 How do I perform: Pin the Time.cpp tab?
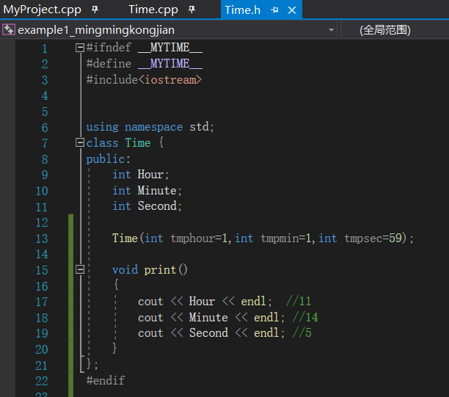point(191,10)
